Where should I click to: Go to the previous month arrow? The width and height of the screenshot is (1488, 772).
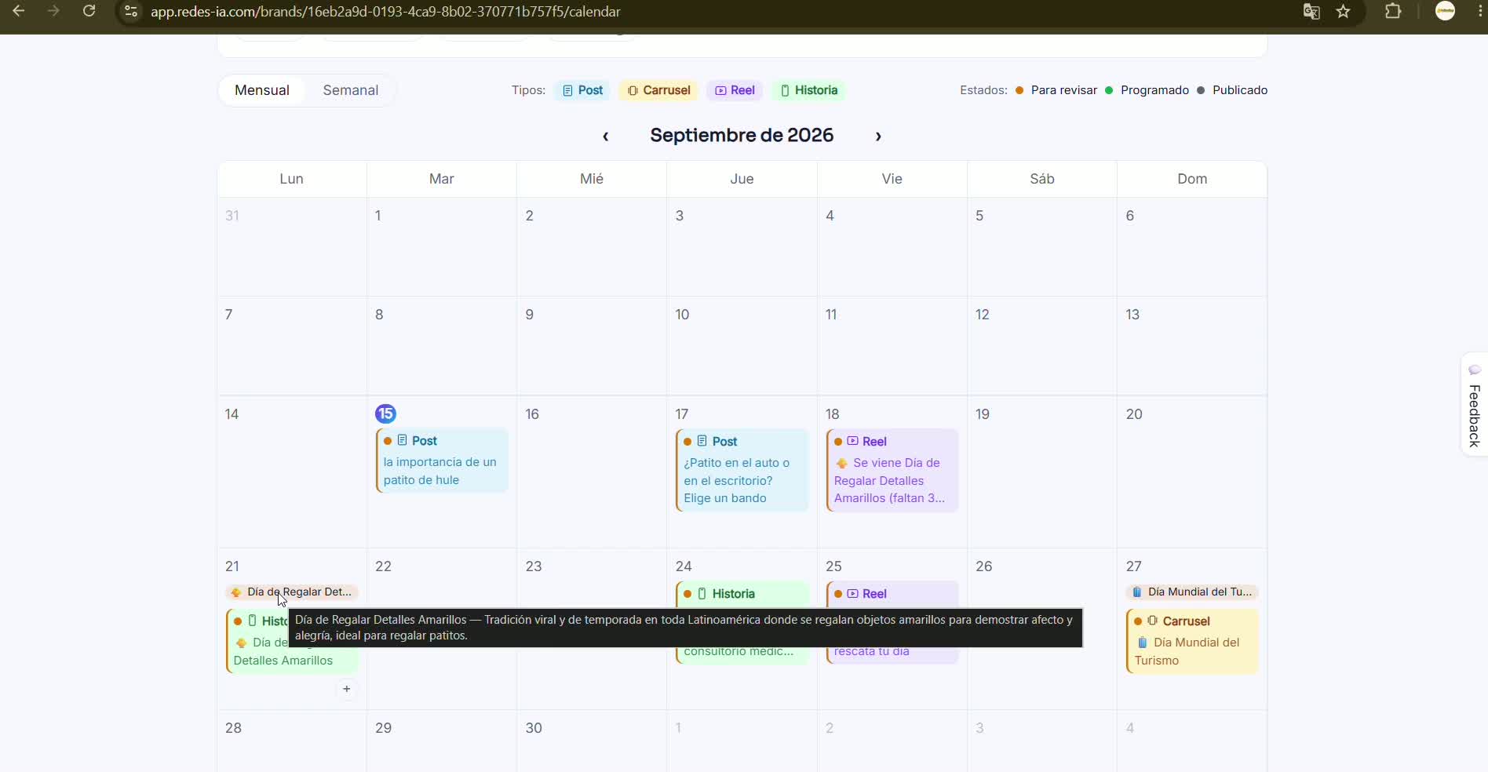click(x=605, y=136)
